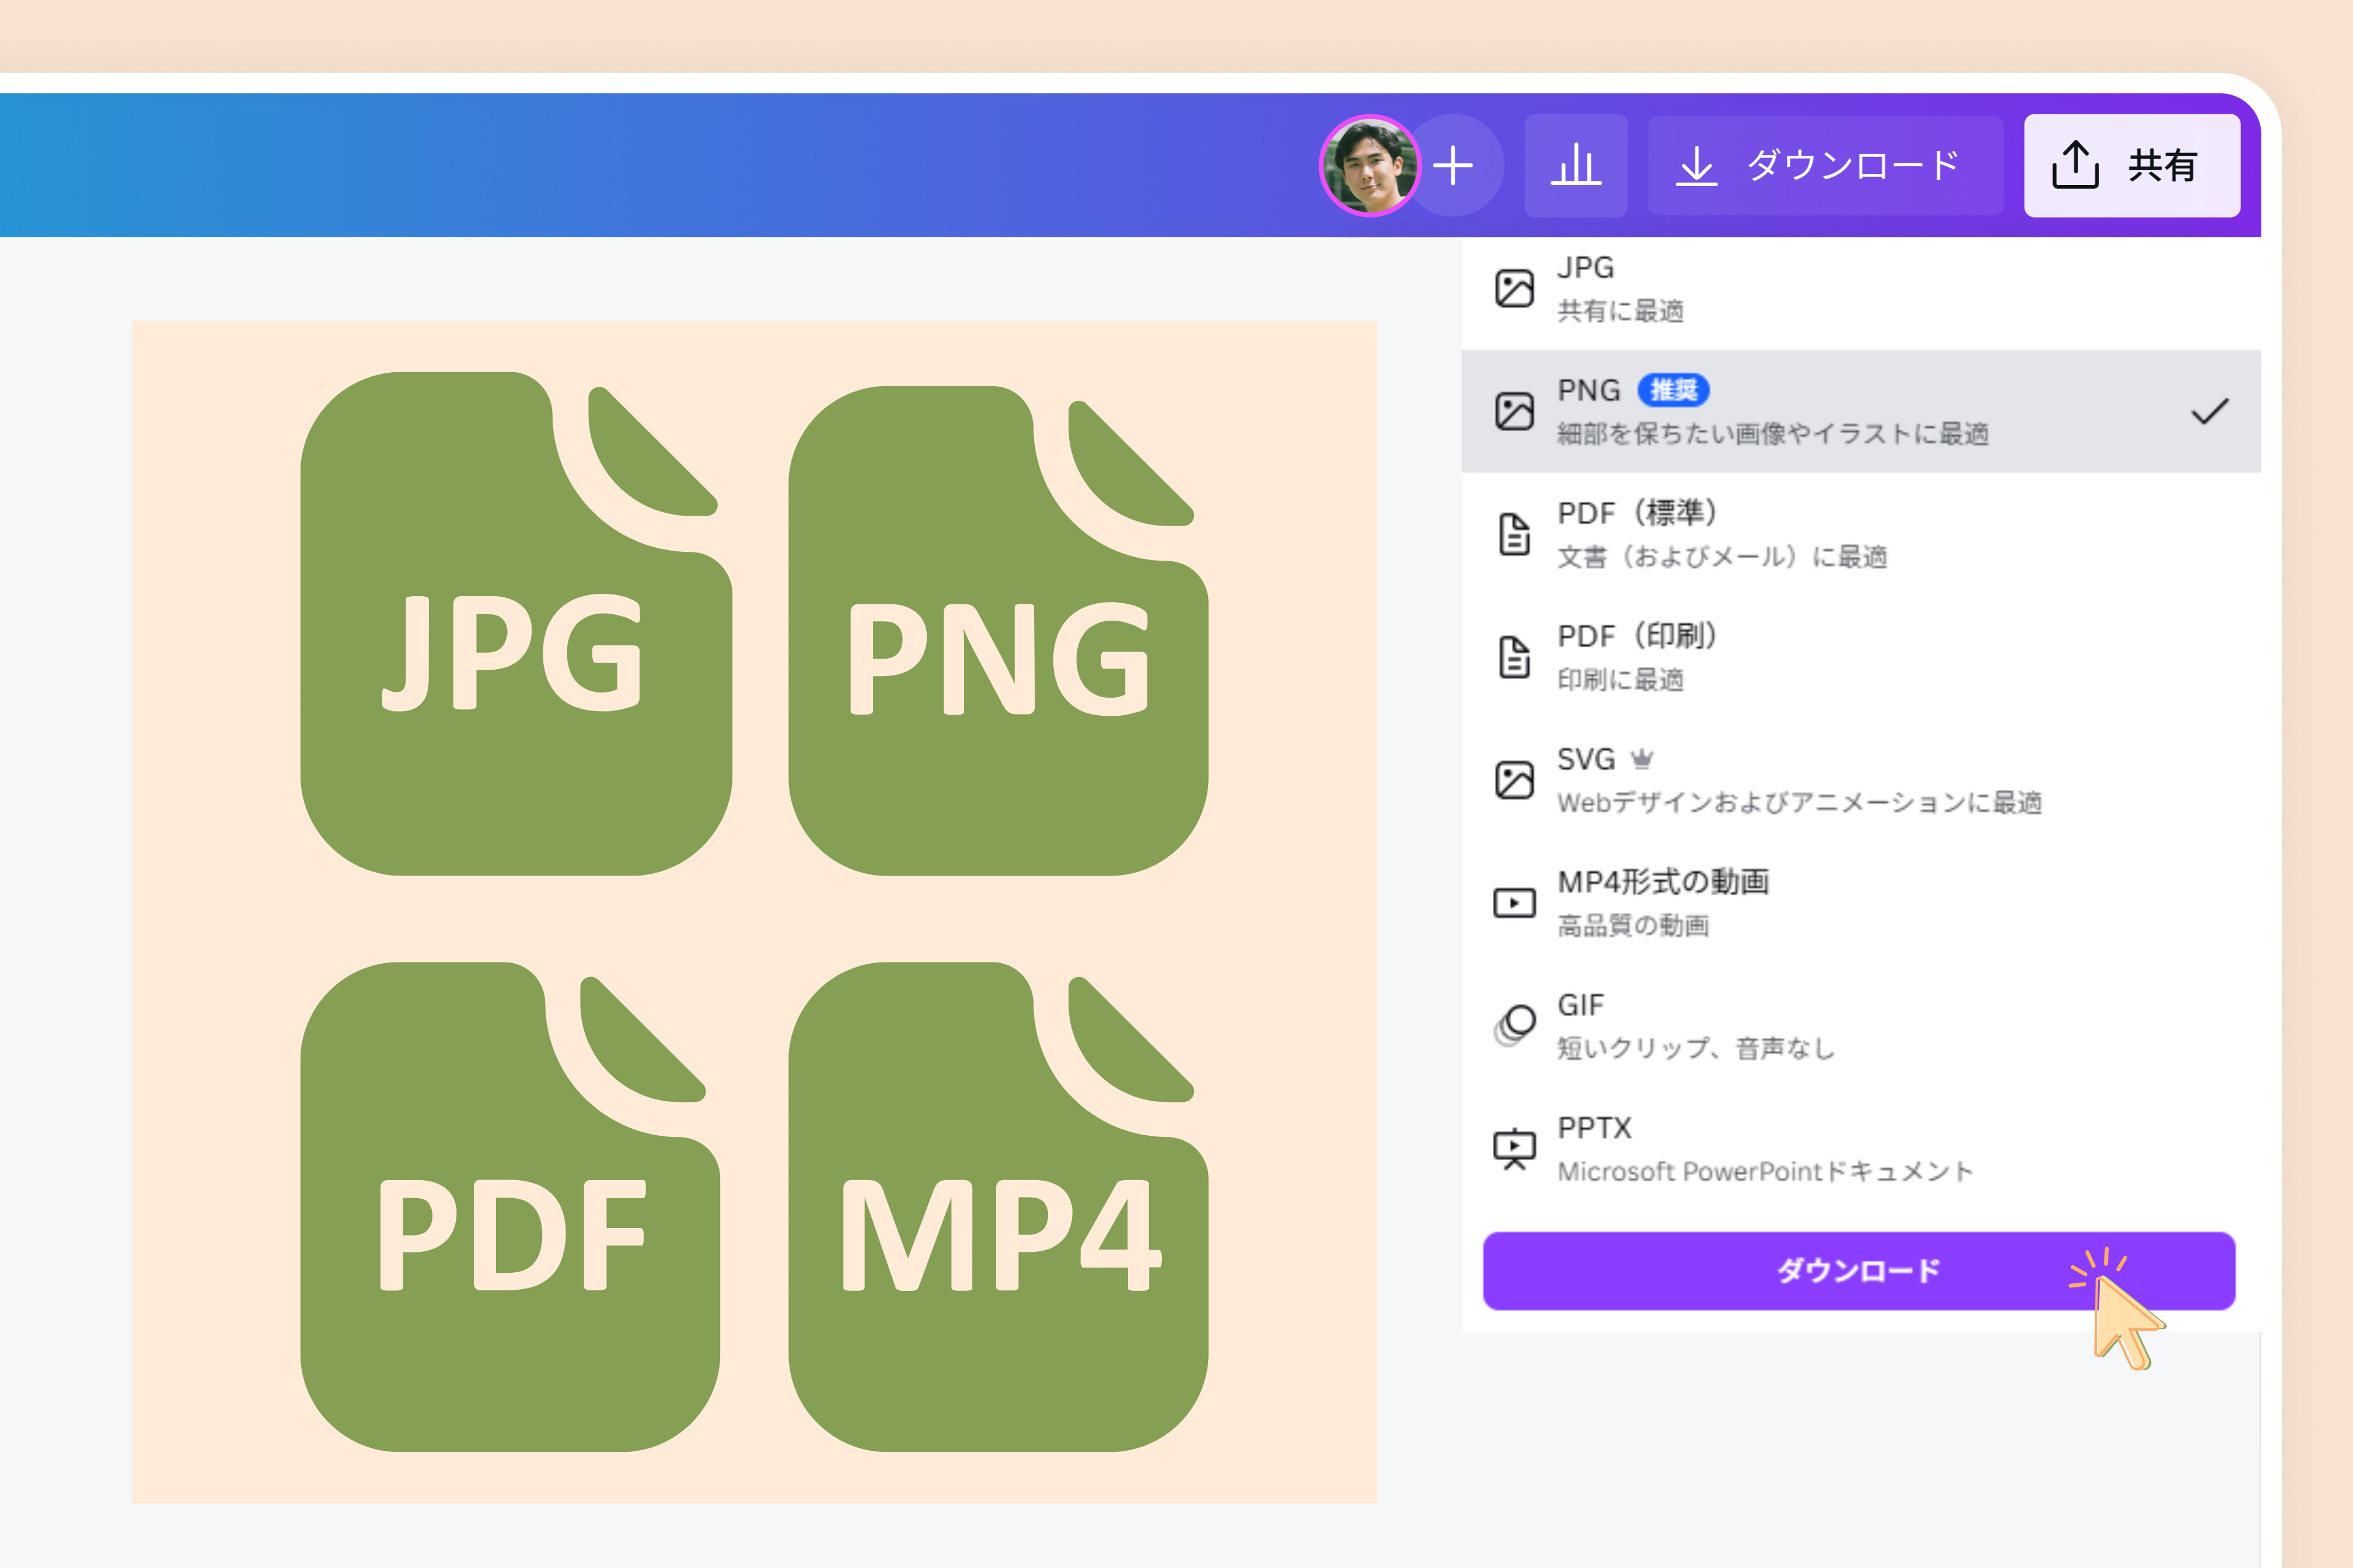Screen dimensions: 2353x1568
Task: Click the MP4 video play icon
Action: click(1514, 903)
